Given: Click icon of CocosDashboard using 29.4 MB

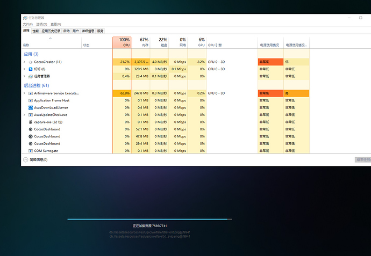Looking at the screenshot, I should 31,144.
